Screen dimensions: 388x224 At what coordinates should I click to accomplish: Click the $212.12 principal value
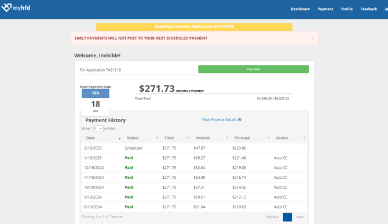click(239, 197)
